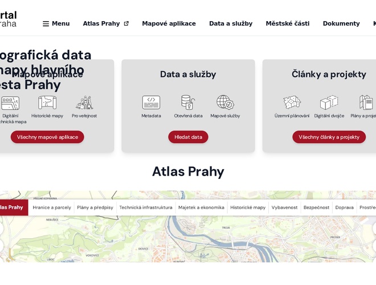Select the Metadata code window icon
The height and width of the screenshot is (285, 376).
pyautogui.click(x=151, y=103)
